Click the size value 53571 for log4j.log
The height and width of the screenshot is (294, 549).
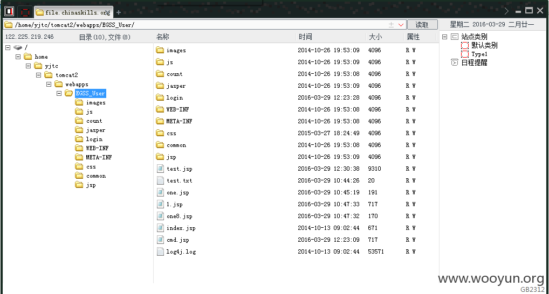(376, 251)
